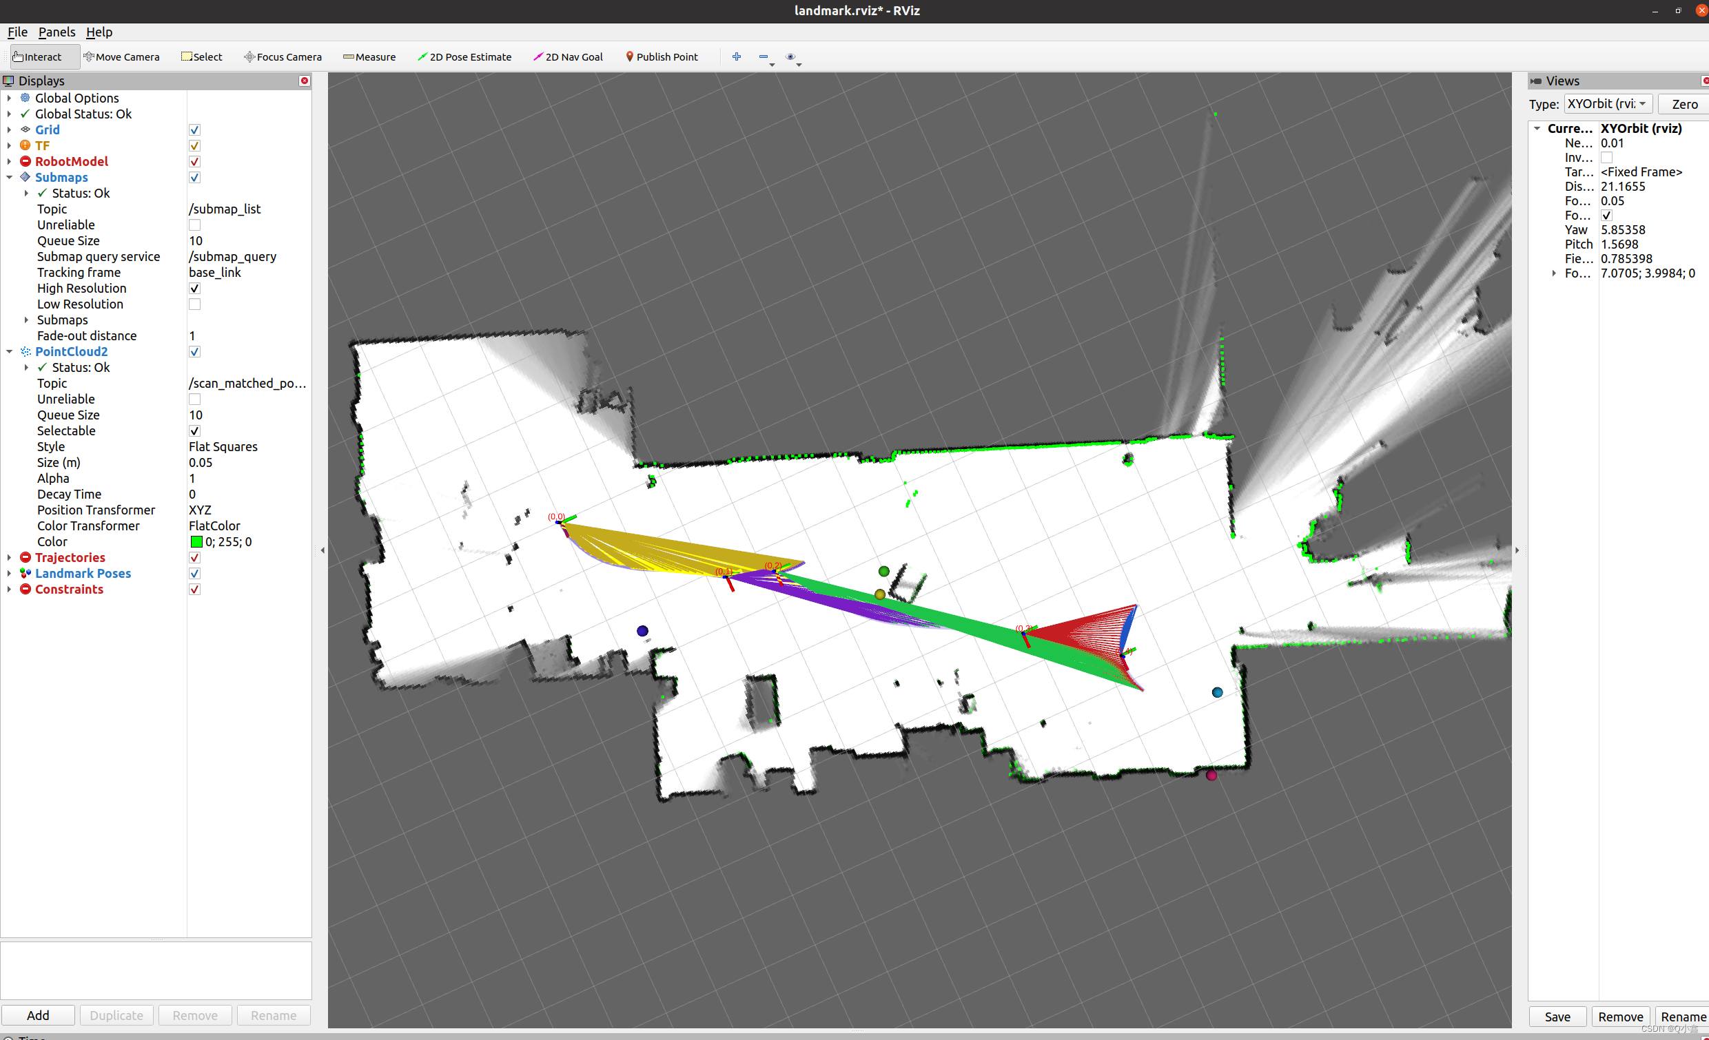The image size is (1709, 1040).
Task: Click the green PointCloud2 color swatch
Action: tap(196, 542)
